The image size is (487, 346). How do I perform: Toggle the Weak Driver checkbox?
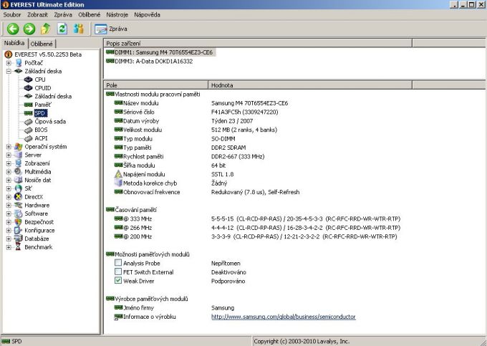coord(118,281)
